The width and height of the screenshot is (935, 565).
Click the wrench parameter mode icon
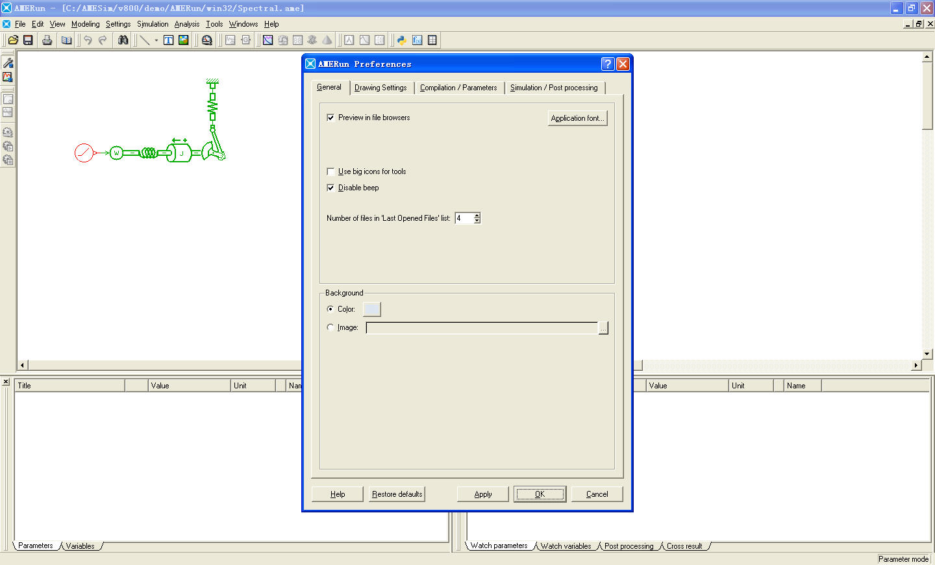pyautogui.click(x=8, y=63)
